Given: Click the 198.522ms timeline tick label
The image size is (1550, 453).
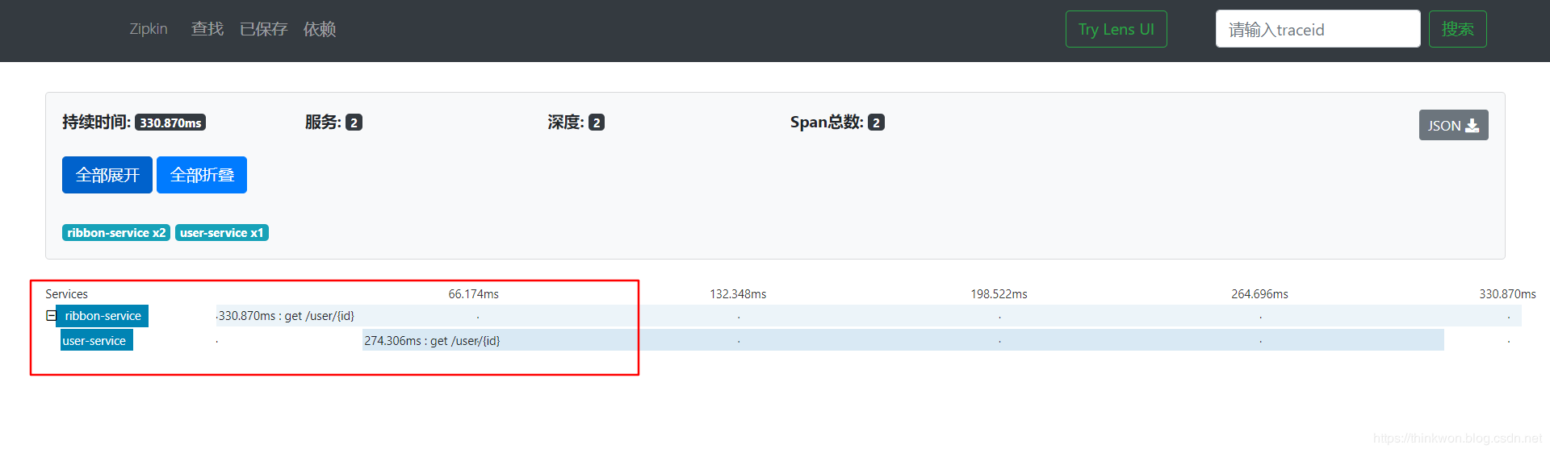Looking at the screenshot, I should pos(999,294).
